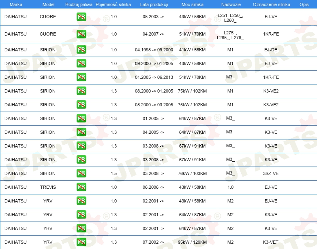Screen dimensions: 317x249
Task: Select the TREVIS model cell
Action: [x=48, y=187]
